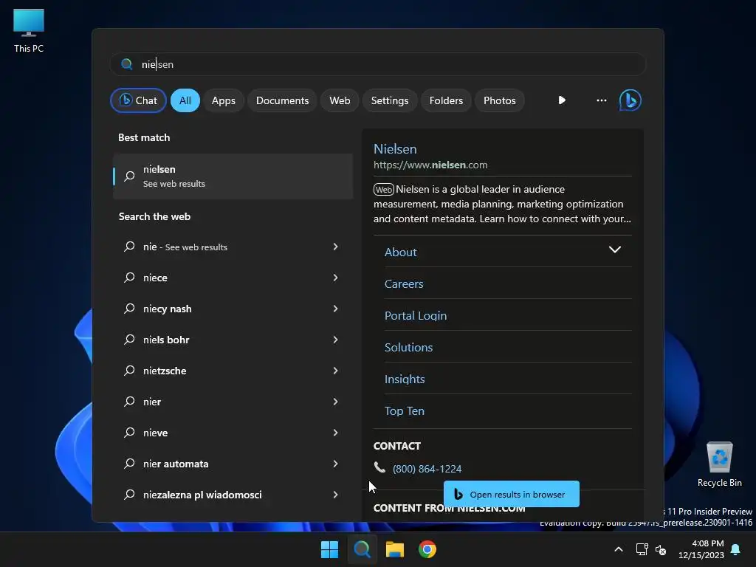Image resolution: width=756 pixels, height=567 pixels.
Task: Select the Web filter tab
Action: [340, 100]
